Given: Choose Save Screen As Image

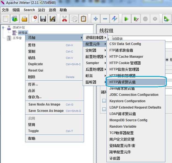Looking at the screenshot, I should click(x=54, y=111).
